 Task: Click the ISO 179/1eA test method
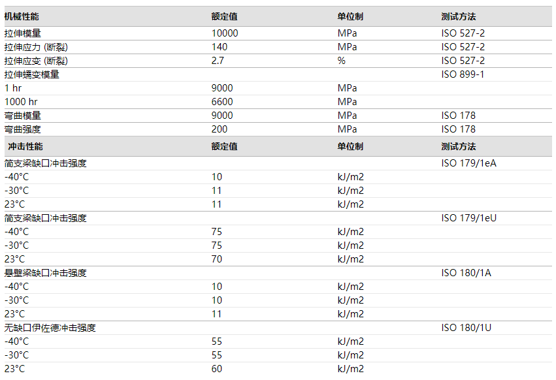pyautogui.click(x=468, y=163)
